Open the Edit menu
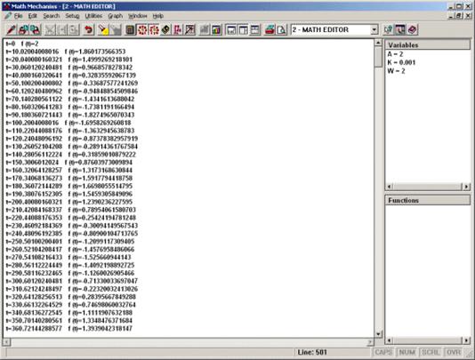 click(x=32, y=16)
